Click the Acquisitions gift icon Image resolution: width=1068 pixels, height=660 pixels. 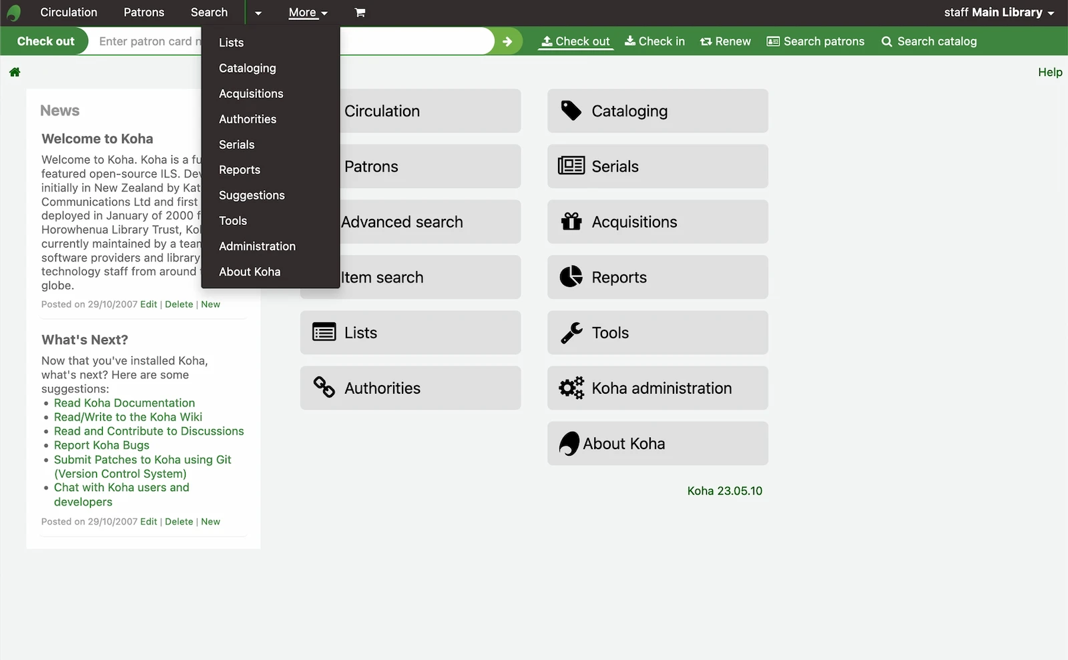(x=571, y=221)
